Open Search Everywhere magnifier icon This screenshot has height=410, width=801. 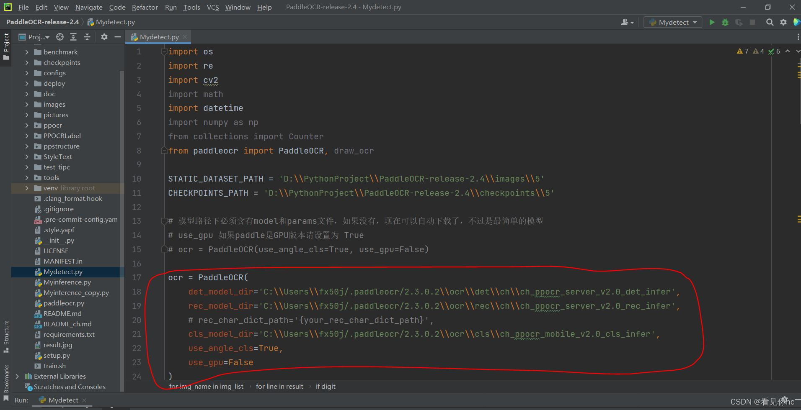pyautogui.click(x=770, y=22)
